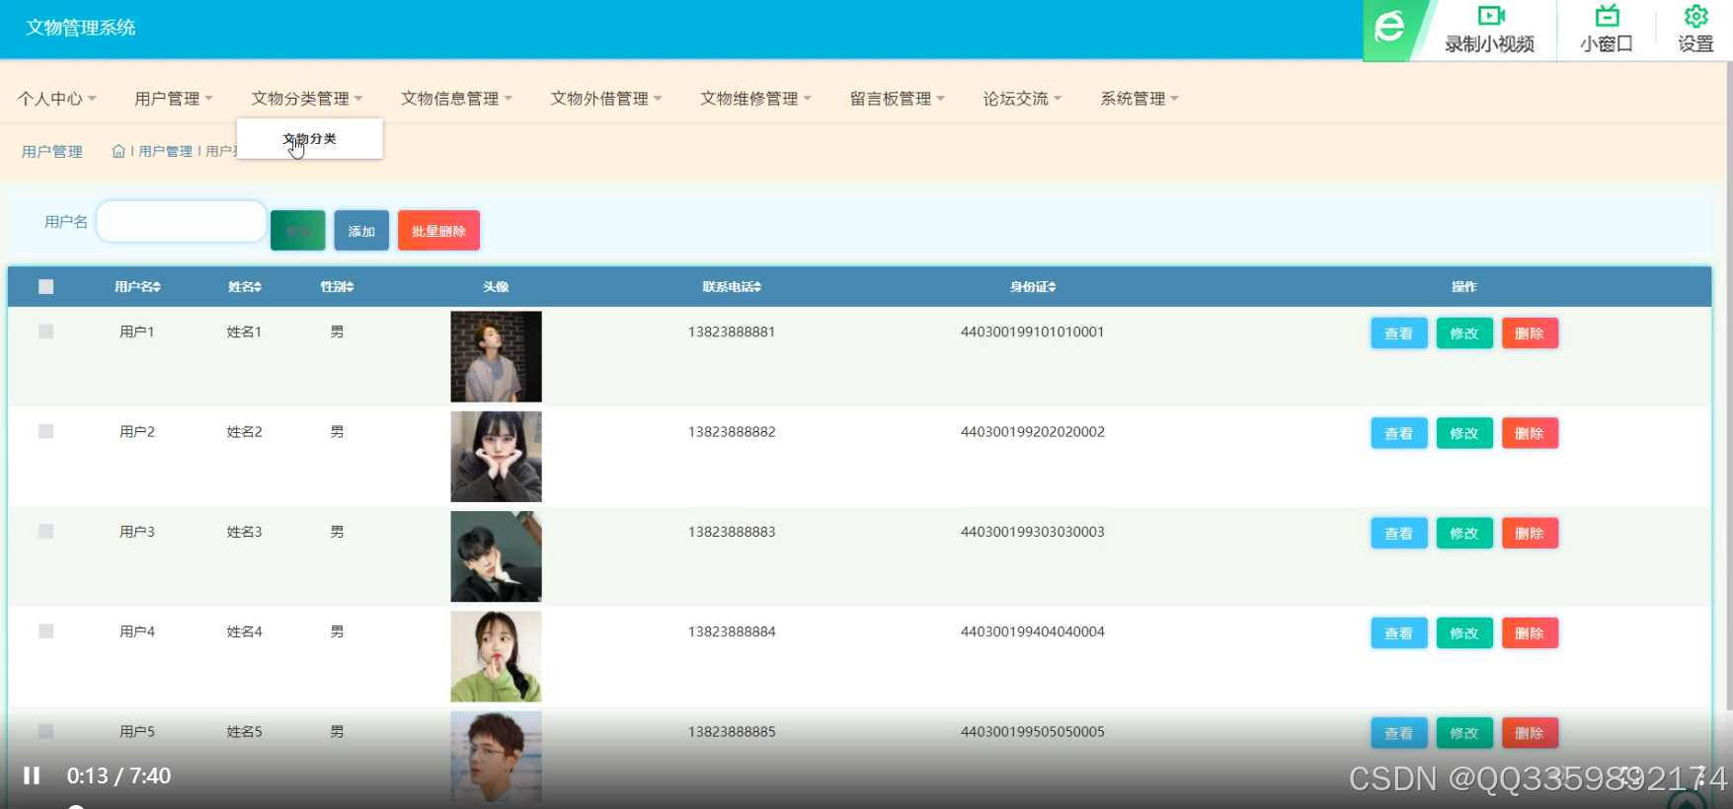Click the red 批量删除 button
The image size is (1733, 809).
(x=438, y=231)
